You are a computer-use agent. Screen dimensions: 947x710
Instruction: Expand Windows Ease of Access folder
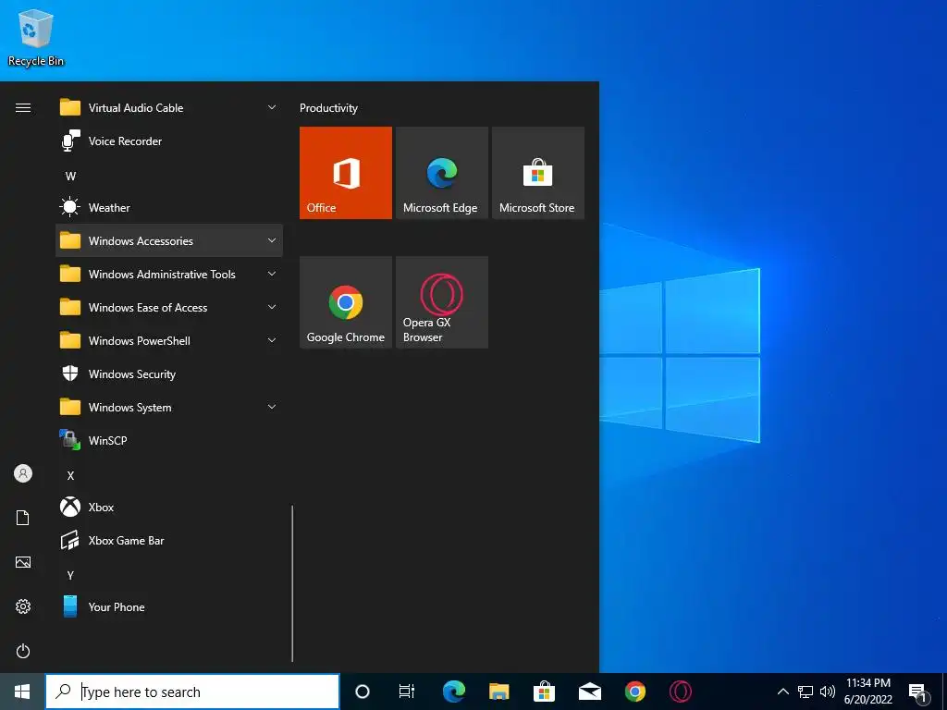coord(169,308)
